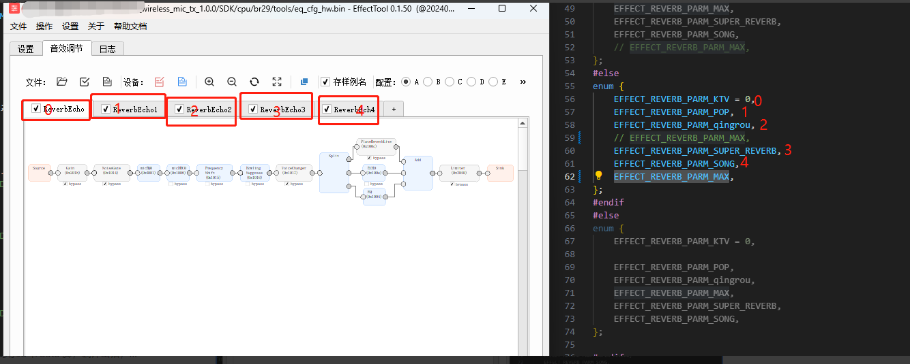Click the blue device save icon
Viewport: 910px width, 364px height.
coord(182,82)
